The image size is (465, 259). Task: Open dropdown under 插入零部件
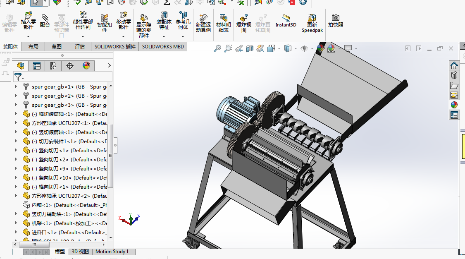28,36
